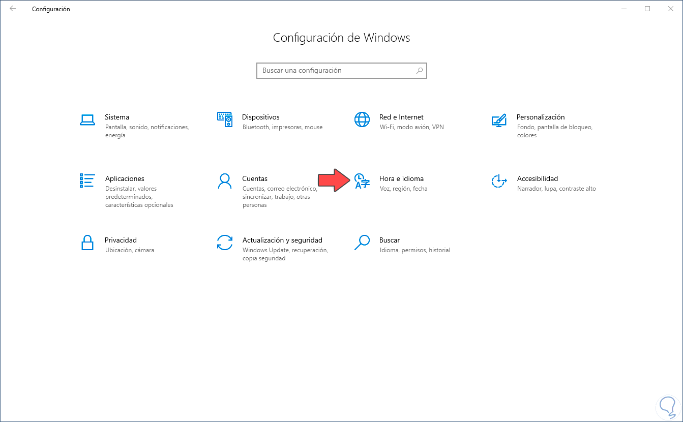Select the Red e Internet globe icon
Viewport: 683px width, 422px height.
pyautogui.click(x=362, y=119)
